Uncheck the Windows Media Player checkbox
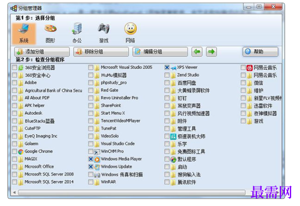Screen dimensions: 300x206 click(91, 159)
